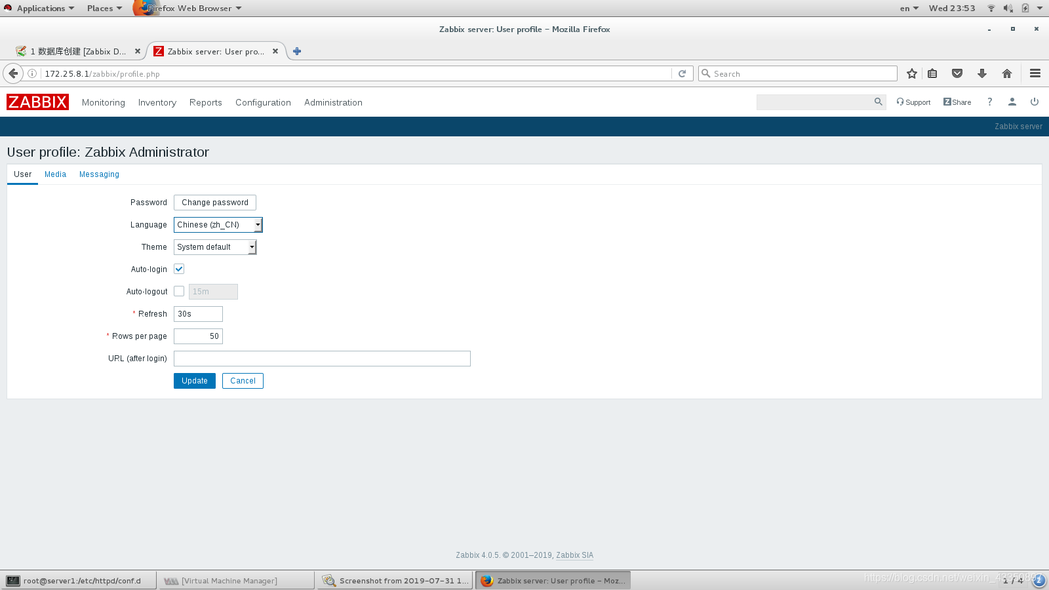
Task: Switch to Virtual Machine Manager taskbar item
Action: (x=237, y=580)
